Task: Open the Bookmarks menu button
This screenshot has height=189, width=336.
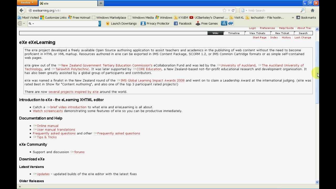Action: (x=306, y=18)
